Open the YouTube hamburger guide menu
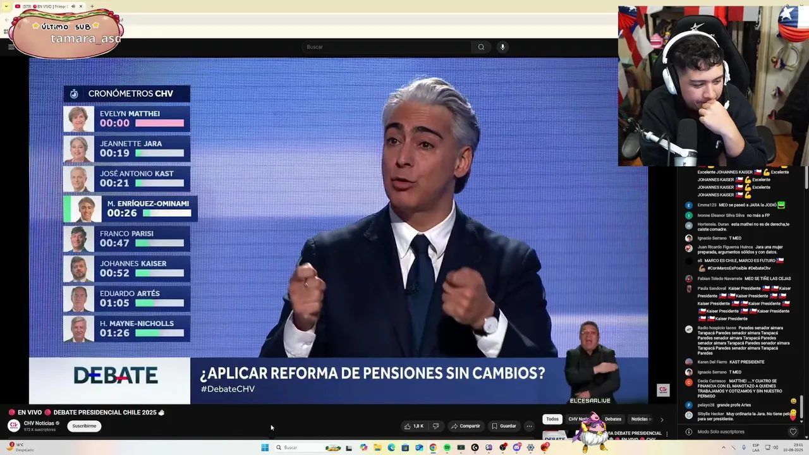809x455 pixels. click(11, 47)
